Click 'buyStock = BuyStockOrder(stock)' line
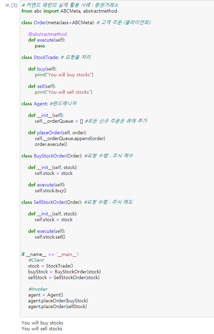 (x=64, y=272)
